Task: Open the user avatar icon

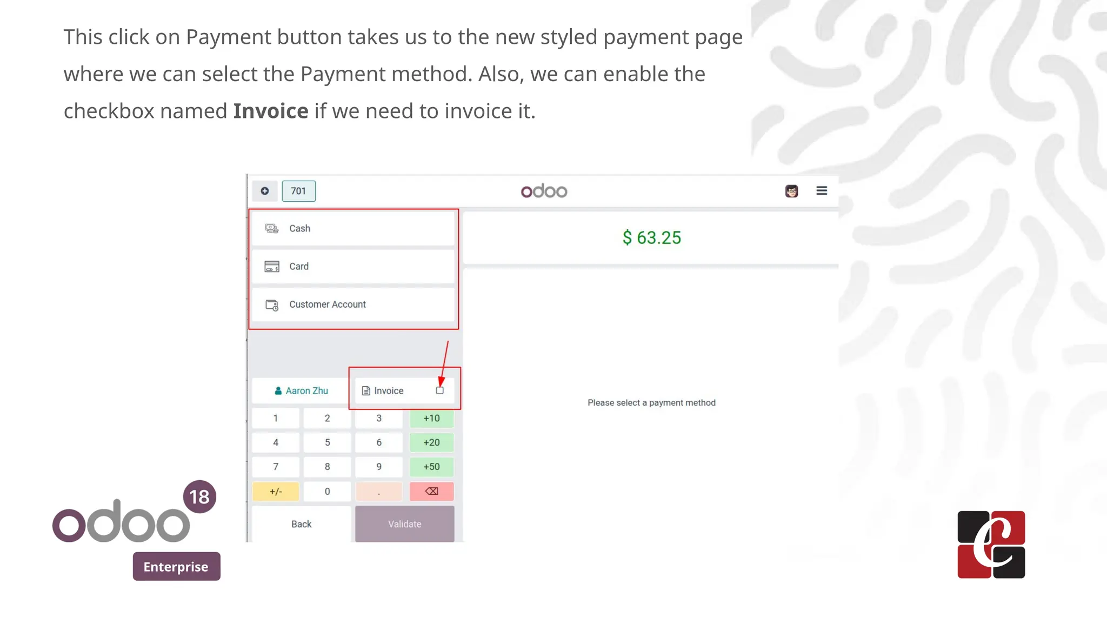Action: 791,191
